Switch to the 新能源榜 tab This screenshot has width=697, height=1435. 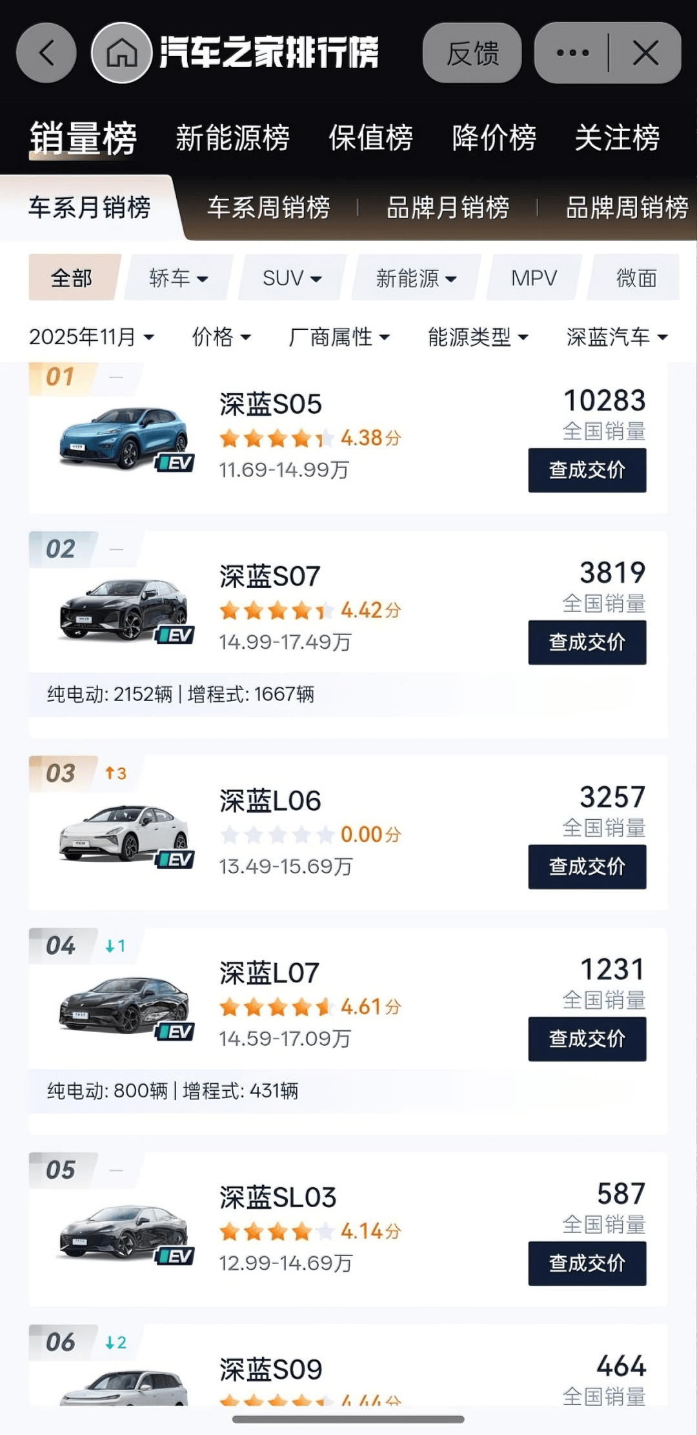pos(232,138)
